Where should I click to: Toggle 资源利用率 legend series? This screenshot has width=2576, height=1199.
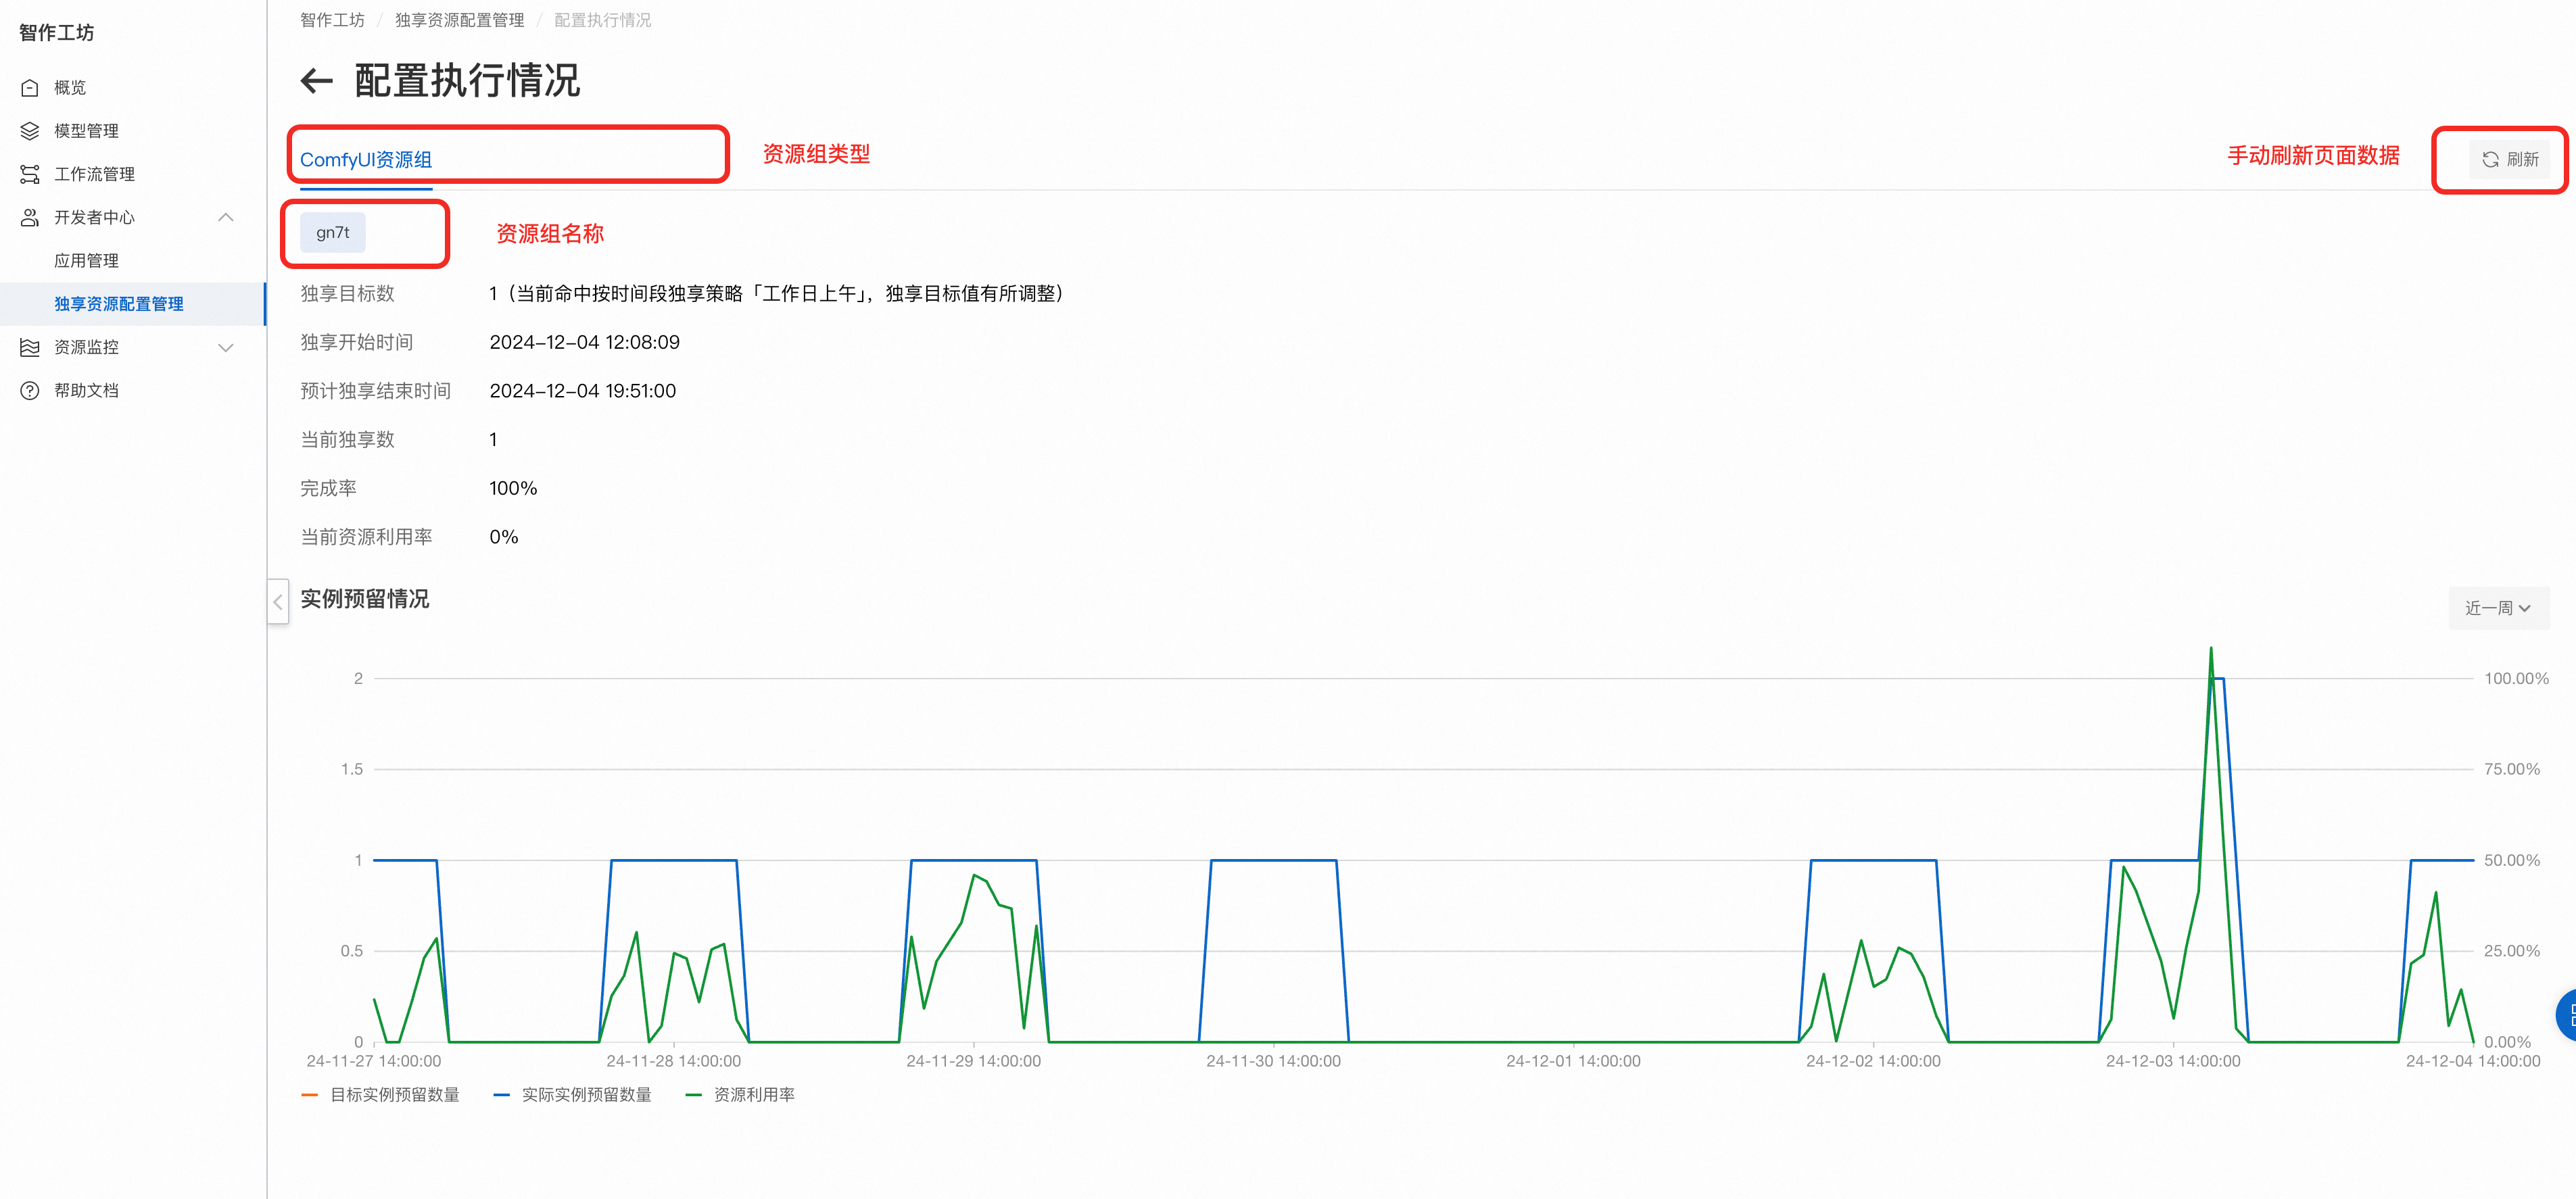click(x=740, y=1095)
